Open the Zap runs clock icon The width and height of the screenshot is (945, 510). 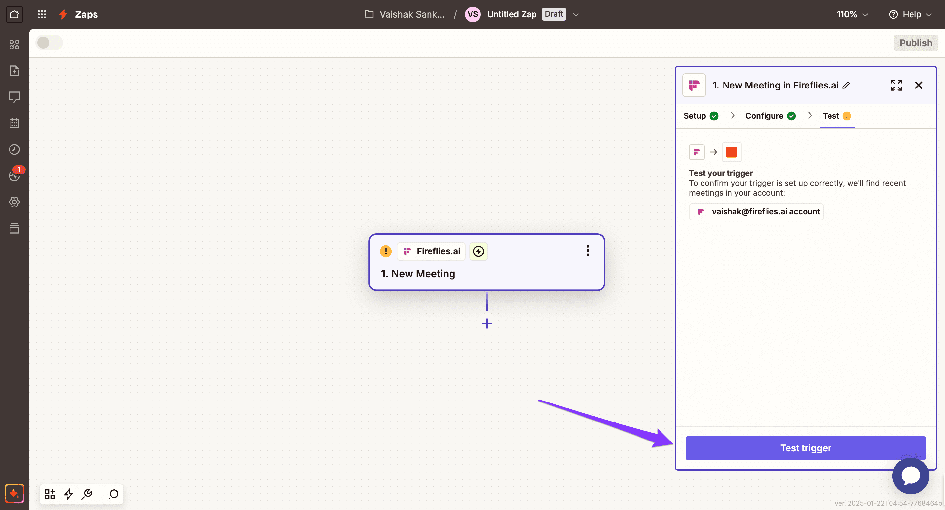pyautogui.click(x=14, y=149)
